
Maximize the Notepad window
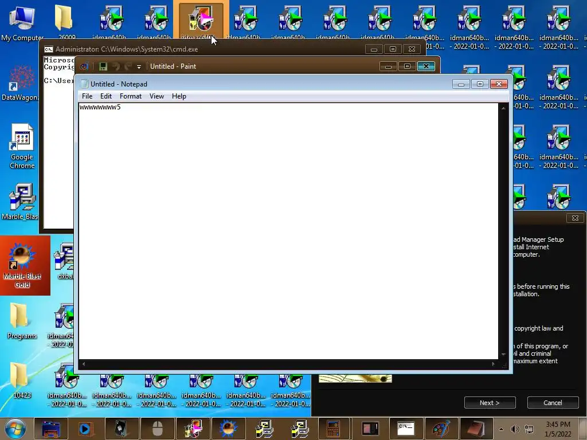click(480, 84)
